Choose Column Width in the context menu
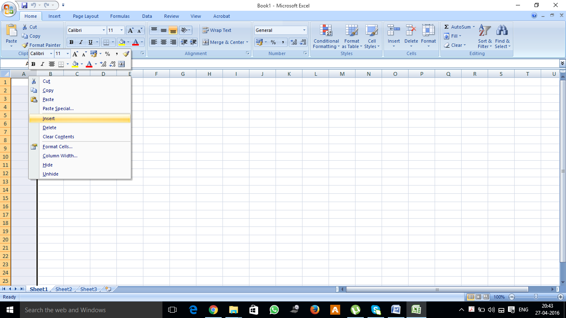Screen dimensions: 566x318 (80, 156)
